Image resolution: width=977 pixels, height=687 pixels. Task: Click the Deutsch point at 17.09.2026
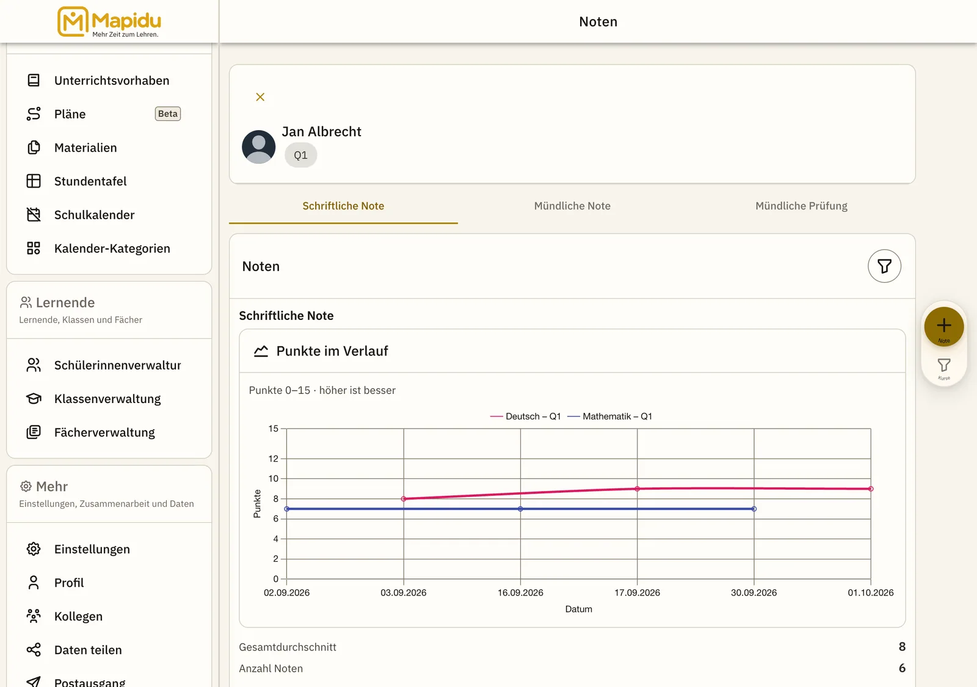point(637,489)
